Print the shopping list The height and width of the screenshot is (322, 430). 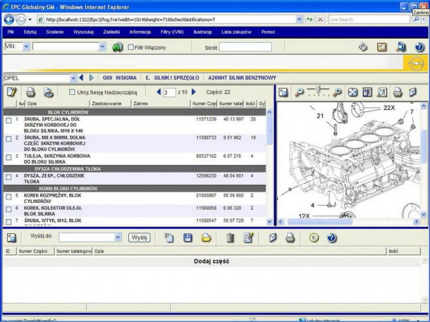[290, 238]
